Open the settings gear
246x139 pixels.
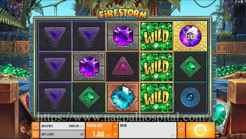[36, 134]
